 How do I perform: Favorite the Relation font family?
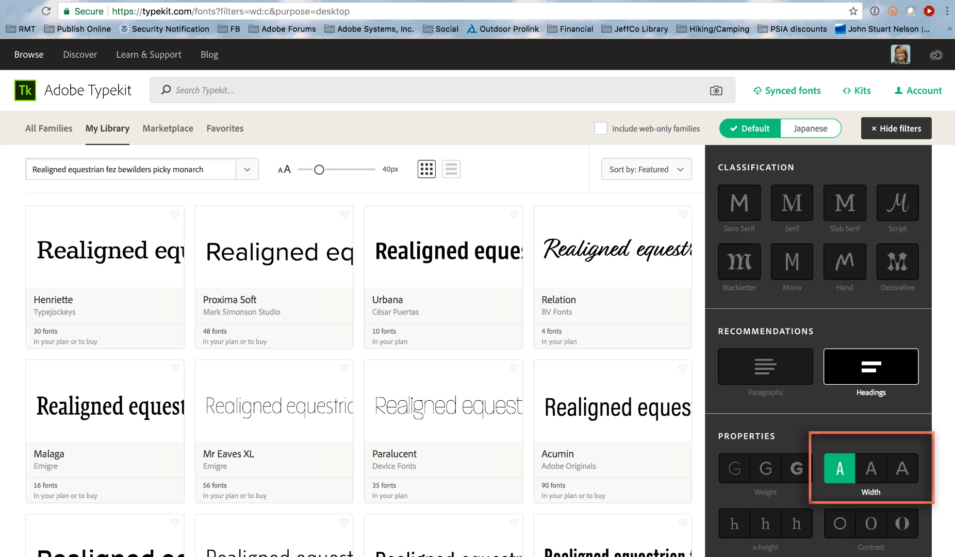click(683, 214)
